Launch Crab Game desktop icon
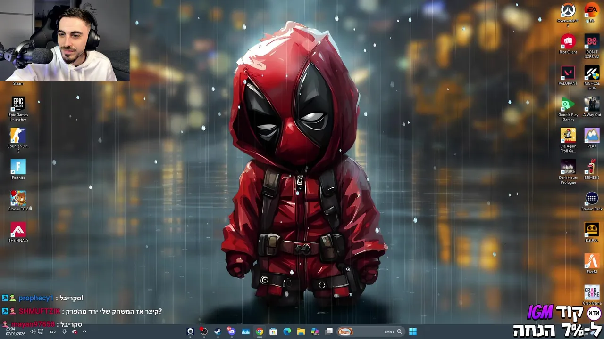604x339 pixels. coord(592,295)
